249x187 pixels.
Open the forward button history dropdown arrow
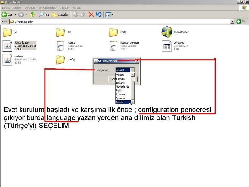click(x=26, y=15)
